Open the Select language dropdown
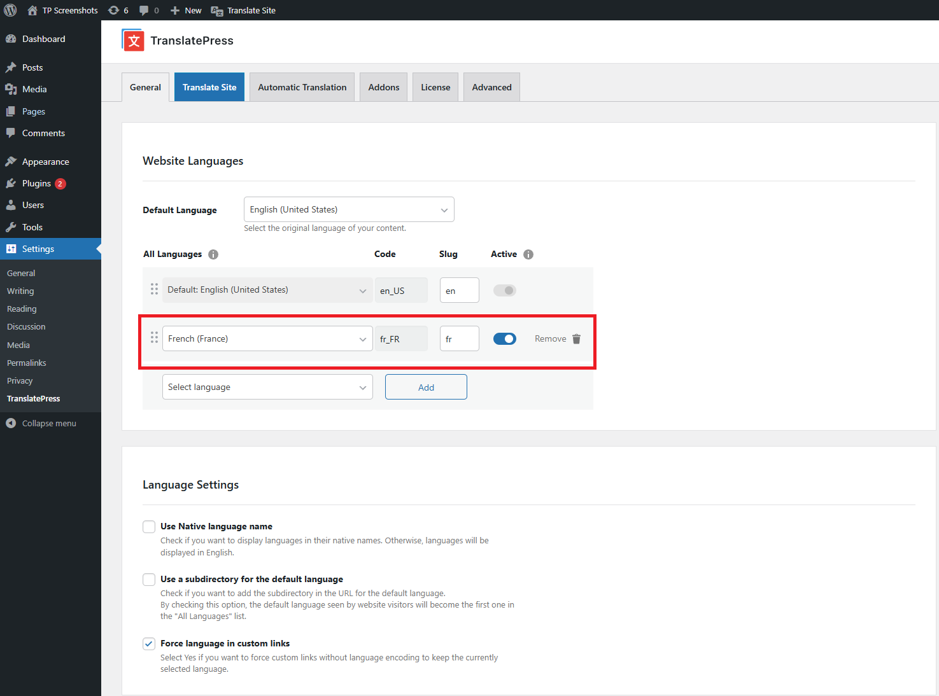Viewport: 939px width, 696px height. (x=267, y=387)
